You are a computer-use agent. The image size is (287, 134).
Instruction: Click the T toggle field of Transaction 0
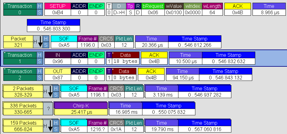109,9
